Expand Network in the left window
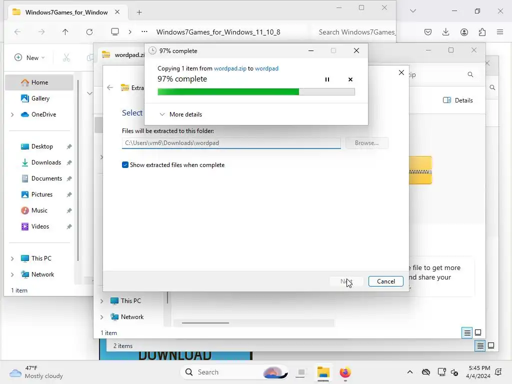The image size is (512, 384). point(12,274)
